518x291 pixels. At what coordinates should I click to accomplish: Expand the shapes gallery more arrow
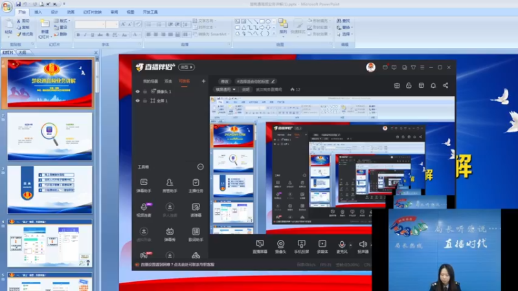(273, 34)
